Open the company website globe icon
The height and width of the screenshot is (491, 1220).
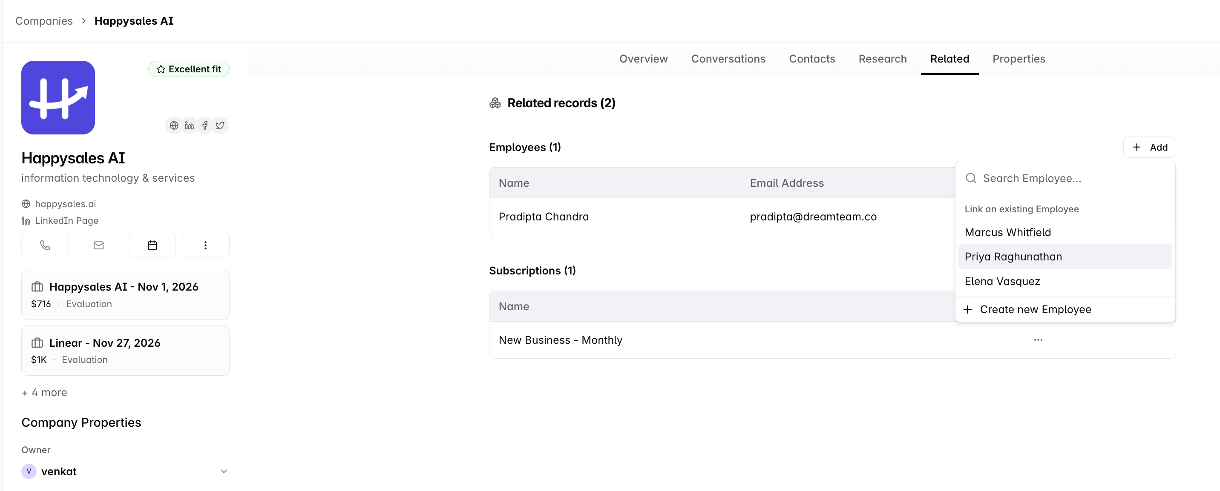[174, 126]
